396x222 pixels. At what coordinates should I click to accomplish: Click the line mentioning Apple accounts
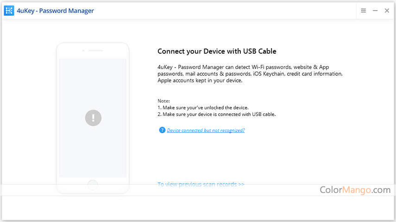click(200, 80)
